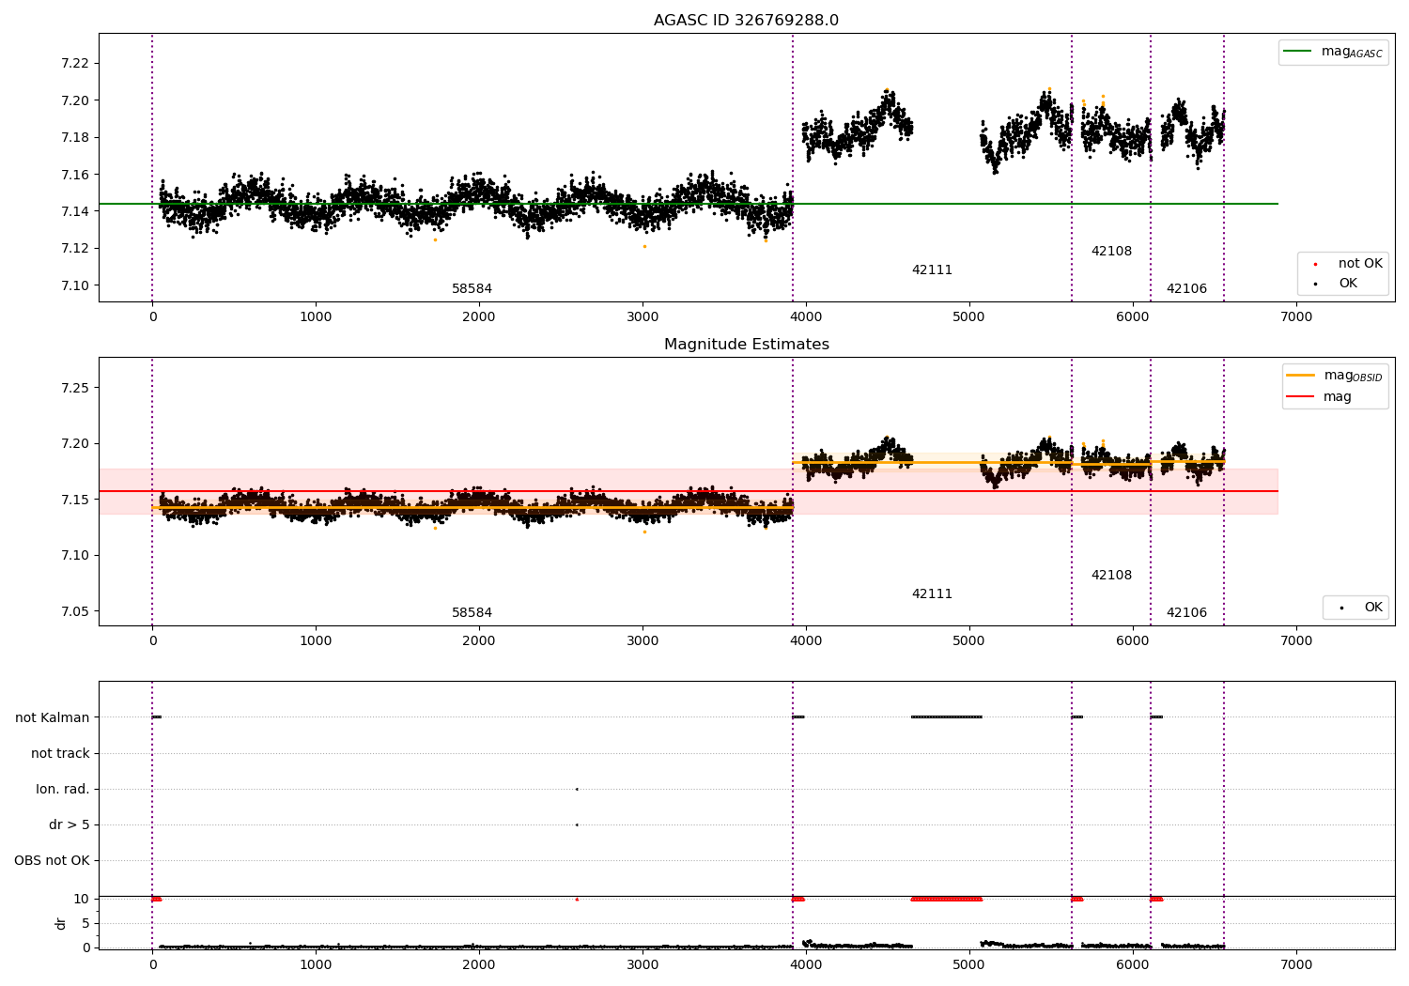Click the "not Kalman" axis label
Viewport: 1409px width, 986px height.
coord(53,718)
